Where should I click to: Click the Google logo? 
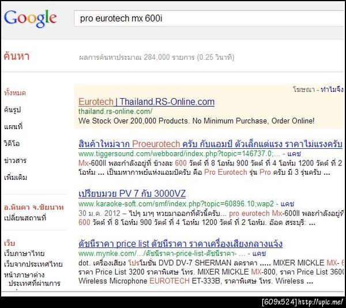[x=30, y=19]
